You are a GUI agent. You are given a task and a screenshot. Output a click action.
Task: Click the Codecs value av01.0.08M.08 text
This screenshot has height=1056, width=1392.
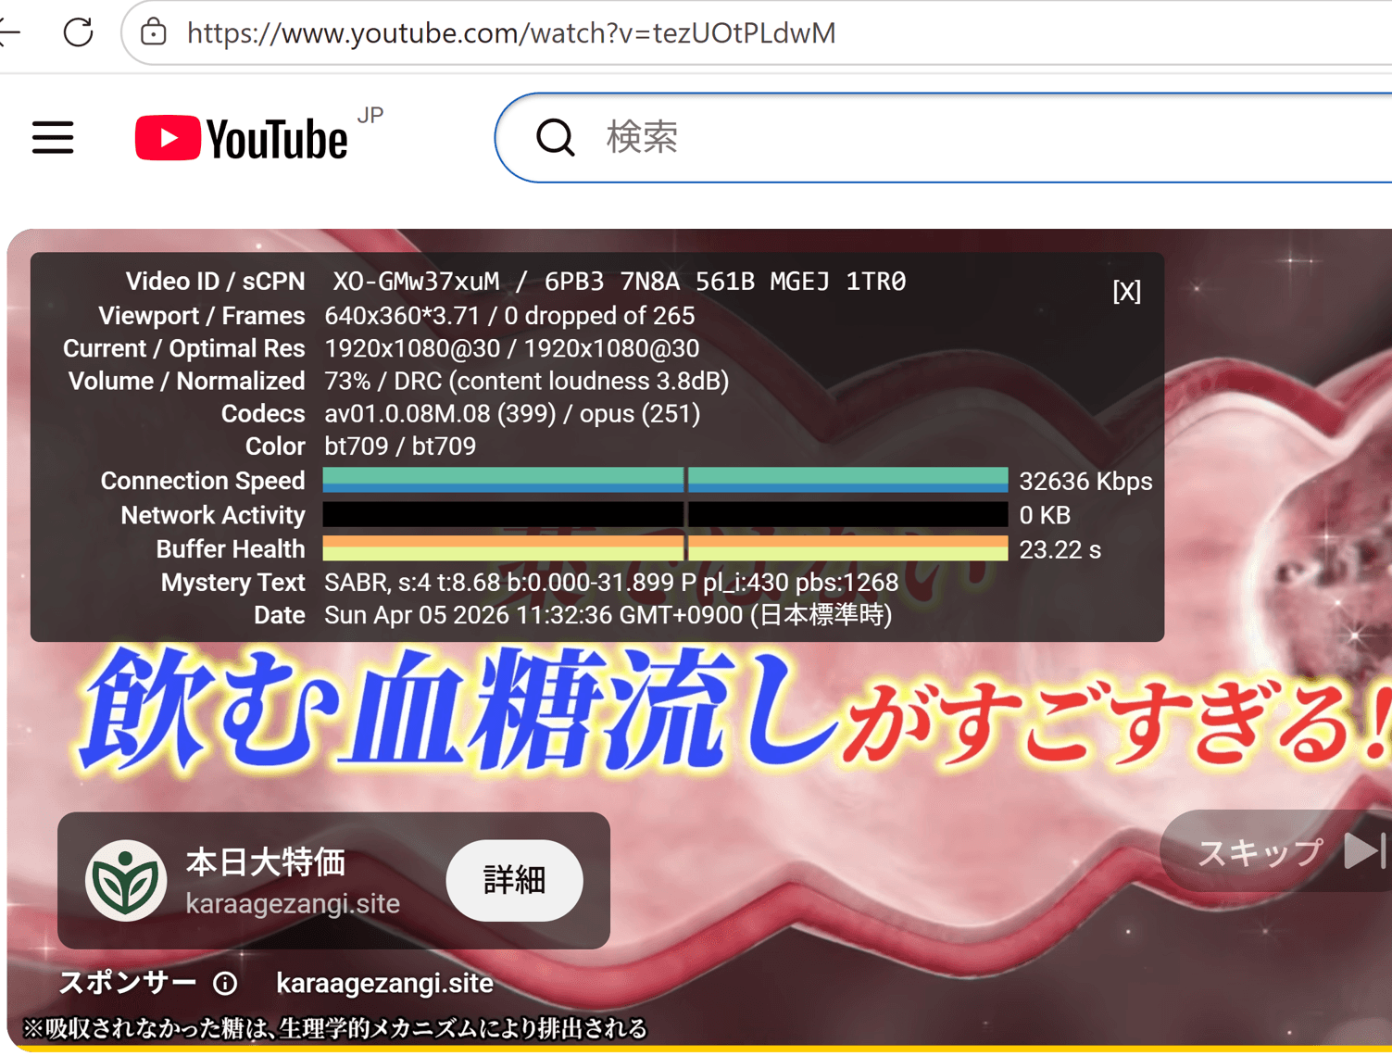(x=512, y=414)
